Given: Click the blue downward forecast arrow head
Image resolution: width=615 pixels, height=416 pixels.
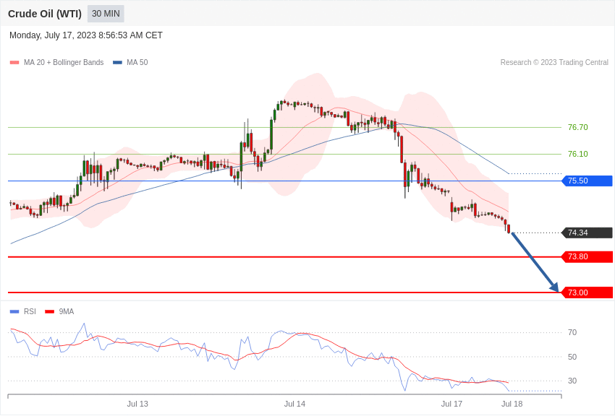Looking at the screenshot, I should click(555, 287).
